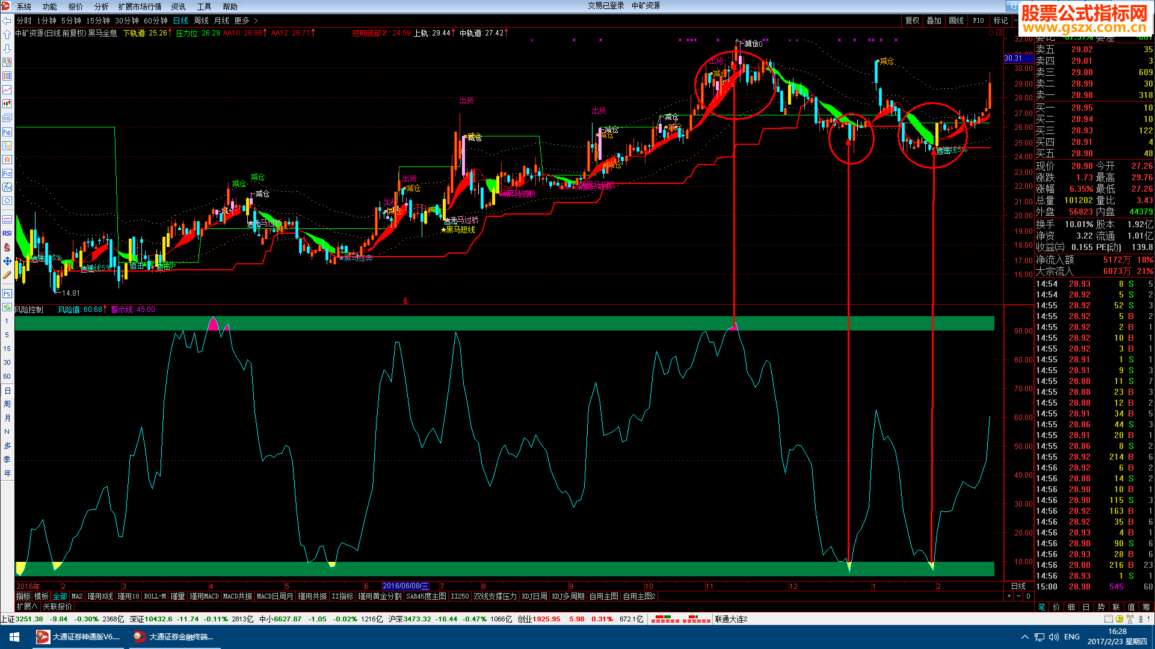Click the tree structure sidebar icon

coord(7,145)
